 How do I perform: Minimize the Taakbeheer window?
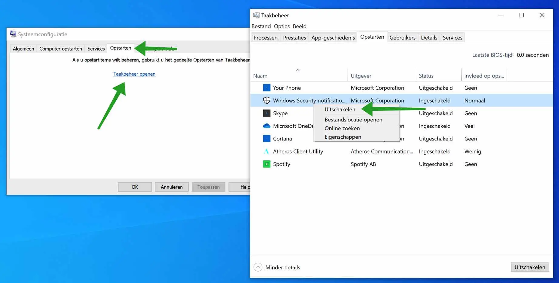pyautogui.click(x=501, y=15)
